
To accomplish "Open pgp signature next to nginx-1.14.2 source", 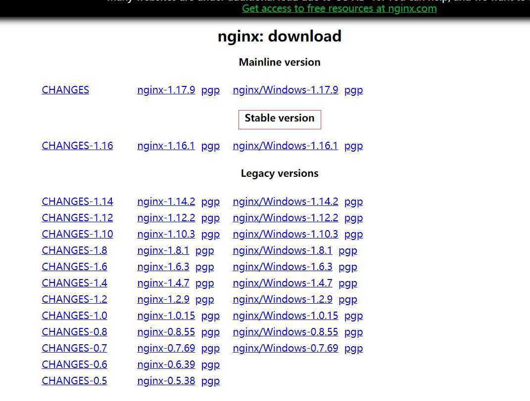I will click(x=210, y=201).
